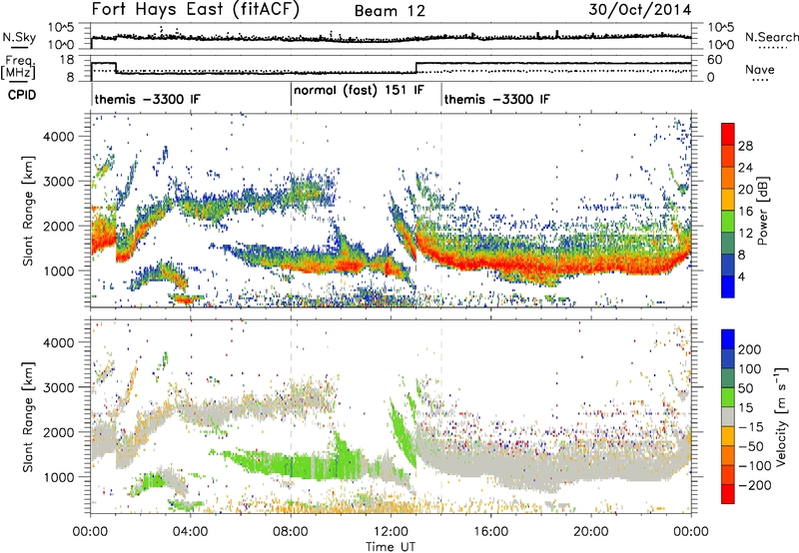The width and height of the screenshot is (799, 553).
Task: Pick the blue 4–8 dB Power swatch
Action: point(728,266)
